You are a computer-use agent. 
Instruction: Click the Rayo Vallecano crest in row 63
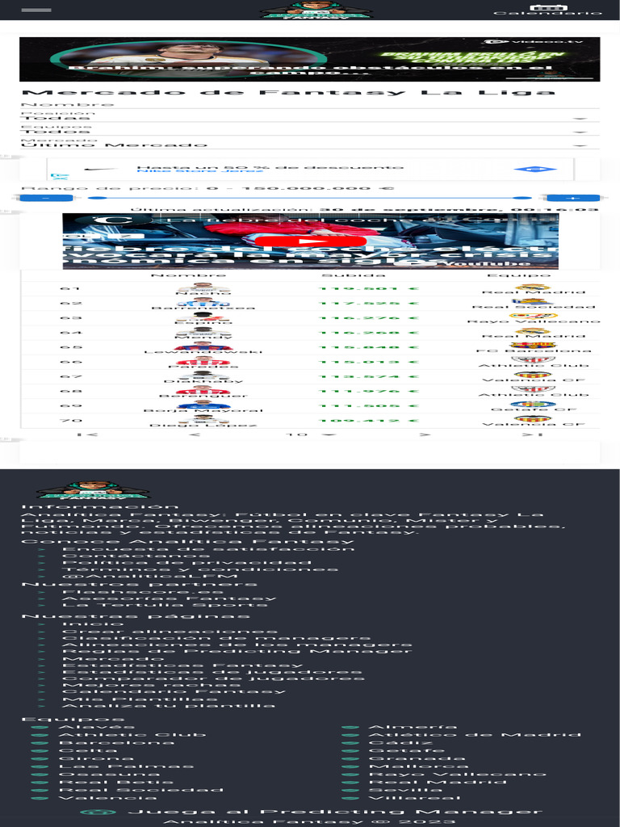[x=533, y=317]
